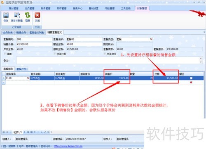Click the Save (保存) toolbar icon
Viewport: 206px width, 149px height.
click(x=6, y=15)
